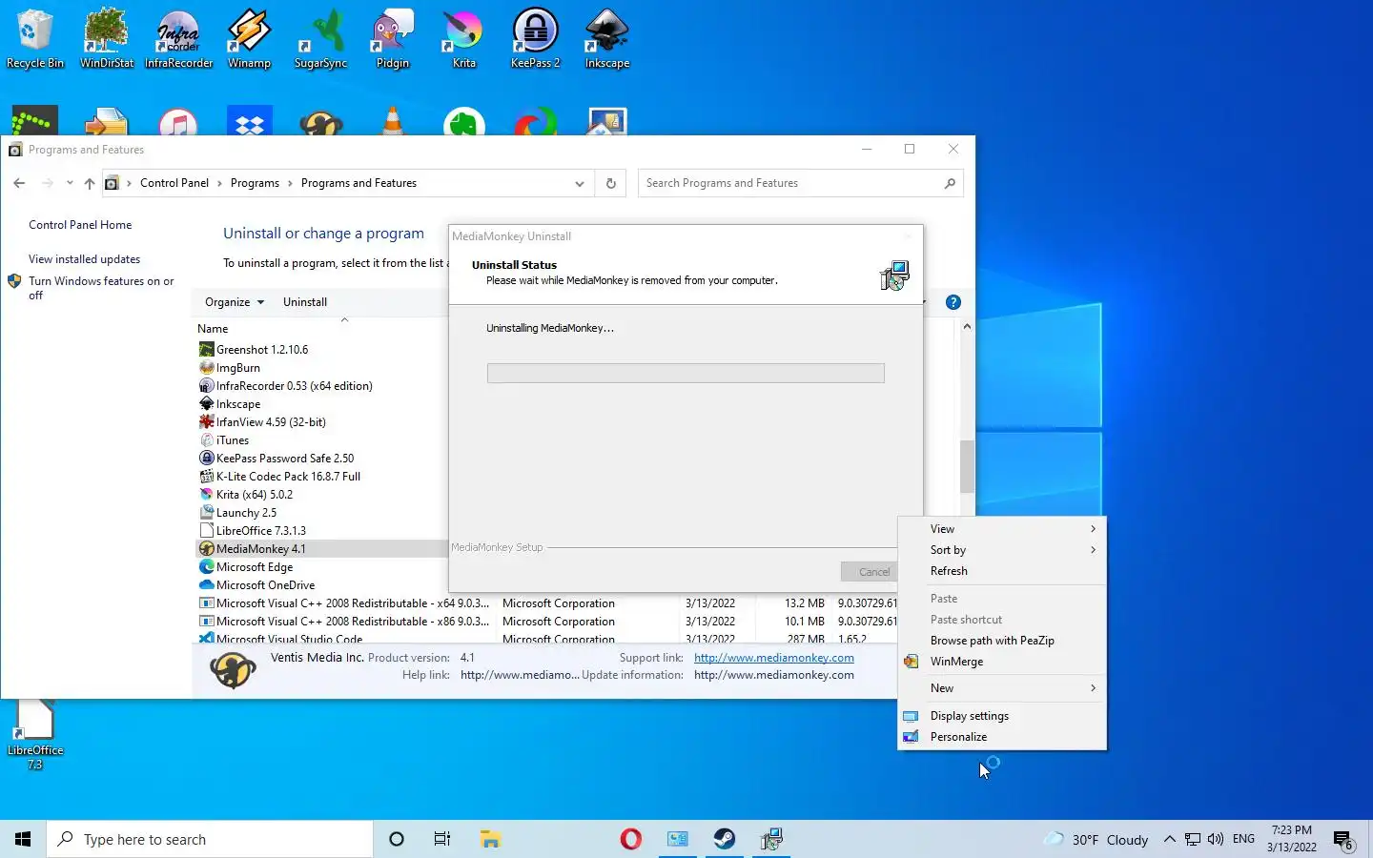Viewport: 1373px width, 858px height.
Task: Open the Windows Start menu
Action: (x=23, y=839)
